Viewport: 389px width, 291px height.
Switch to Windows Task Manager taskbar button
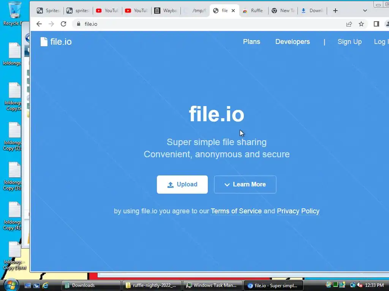coord(212,286)
